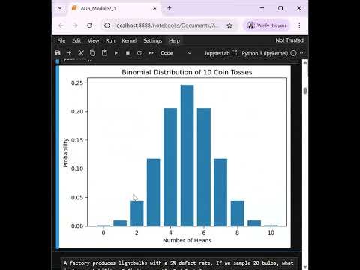Open a new browser tab
This screenshot has width=360, height=270.
click(169, 8)
